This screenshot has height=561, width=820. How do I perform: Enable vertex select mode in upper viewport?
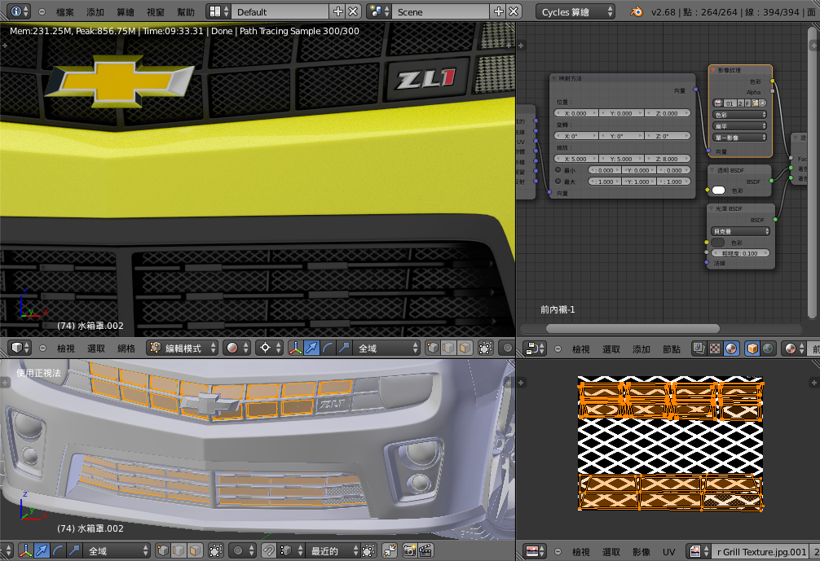[x=433, y=348]
